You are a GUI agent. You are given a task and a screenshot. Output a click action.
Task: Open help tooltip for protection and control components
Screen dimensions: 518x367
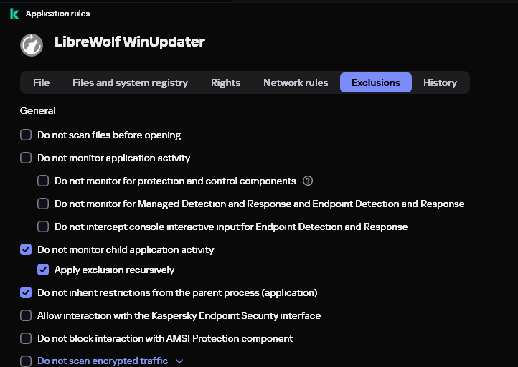click(x=308, y=181)
